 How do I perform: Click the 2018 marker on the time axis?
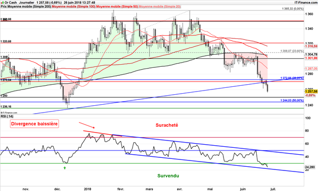click(x=88, y=189)
